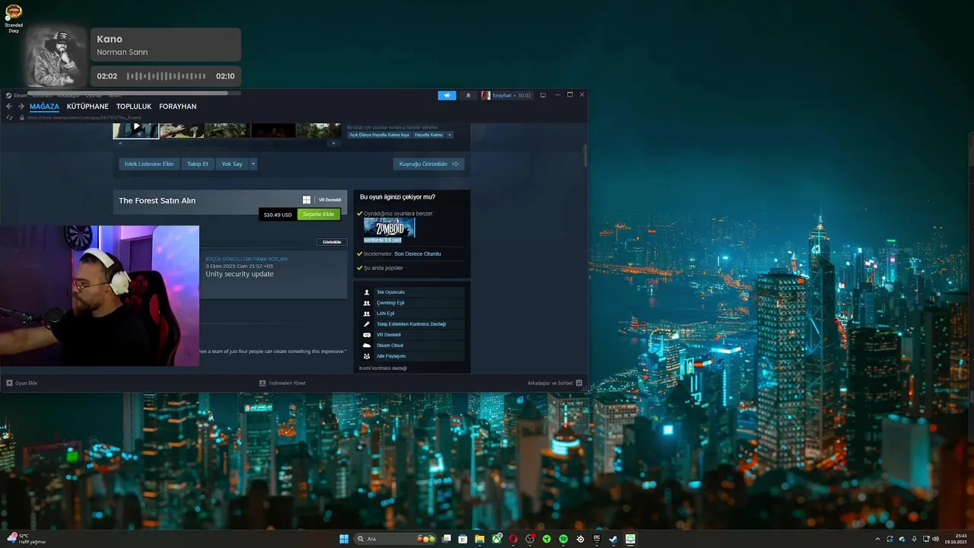Open the Project Zomboid game thumbnail
The height and width of the screenshot is (548, 974).
click(389, 228)
